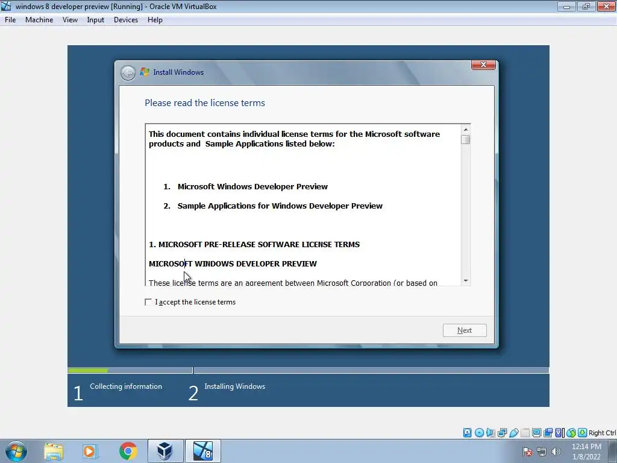The width and height of the screenshot is (617, 463).
Task: Select the Windows 8 VM taskbar button
Action: coord(203,451)
